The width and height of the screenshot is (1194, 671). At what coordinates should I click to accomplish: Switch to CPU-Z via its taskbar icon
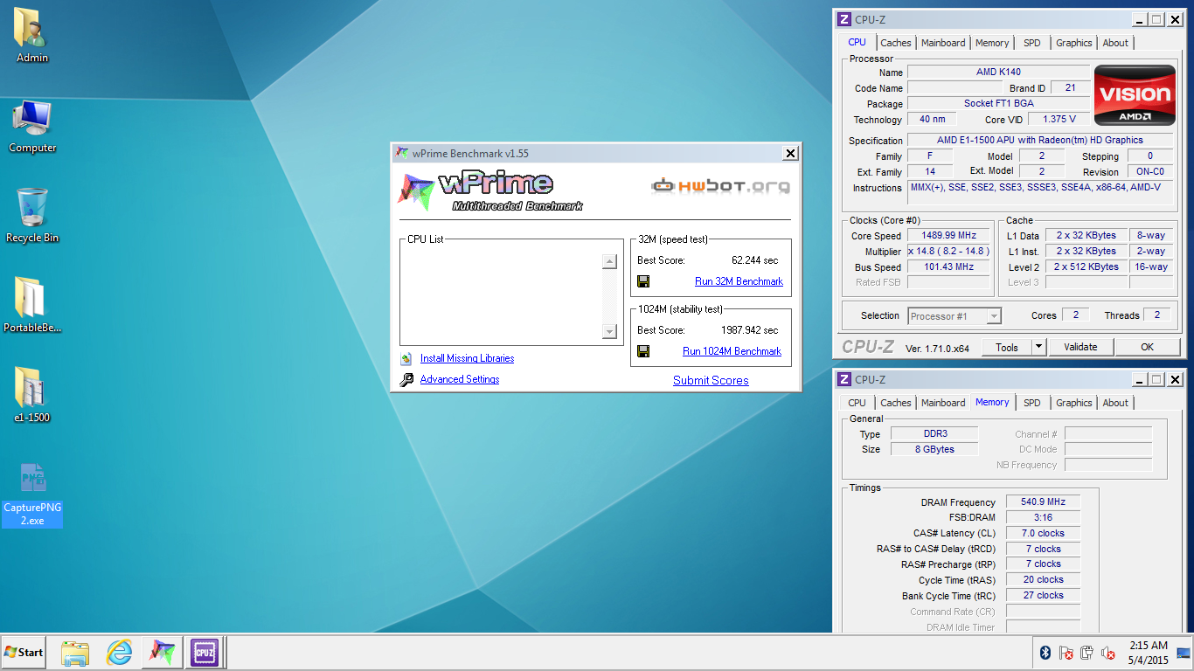coord(205,653)
